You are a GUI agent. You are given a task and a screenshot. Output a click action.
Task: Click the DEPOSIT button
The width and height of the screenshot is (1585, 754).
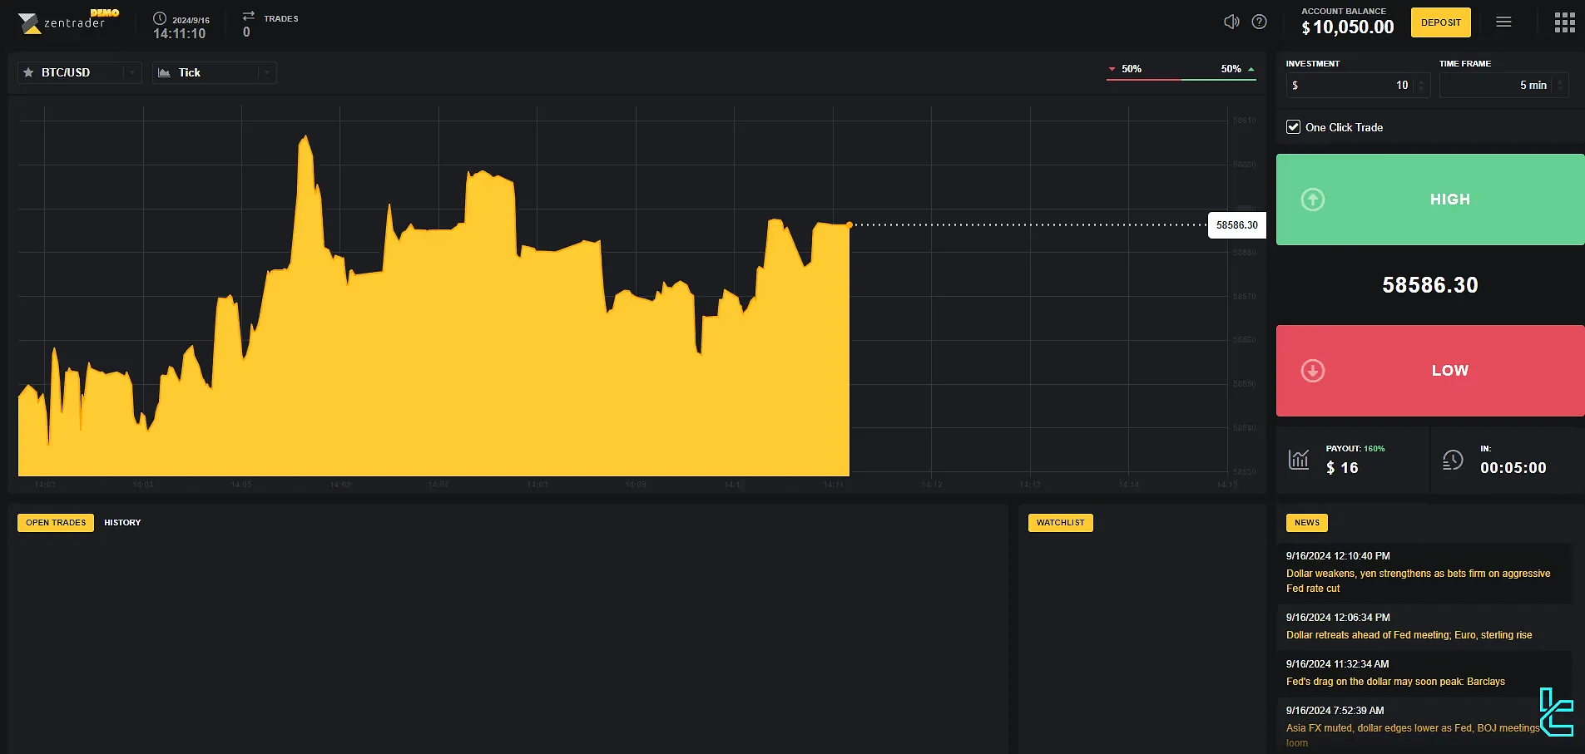1441,22
